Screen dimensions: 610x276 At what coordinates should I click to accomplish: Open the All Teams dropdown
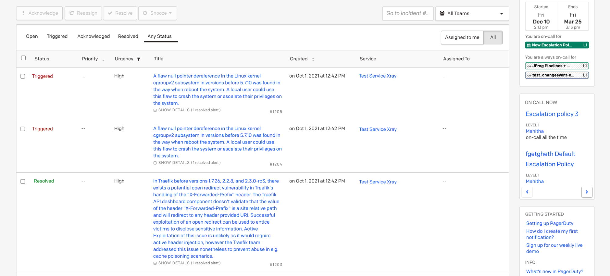[472, 13]
